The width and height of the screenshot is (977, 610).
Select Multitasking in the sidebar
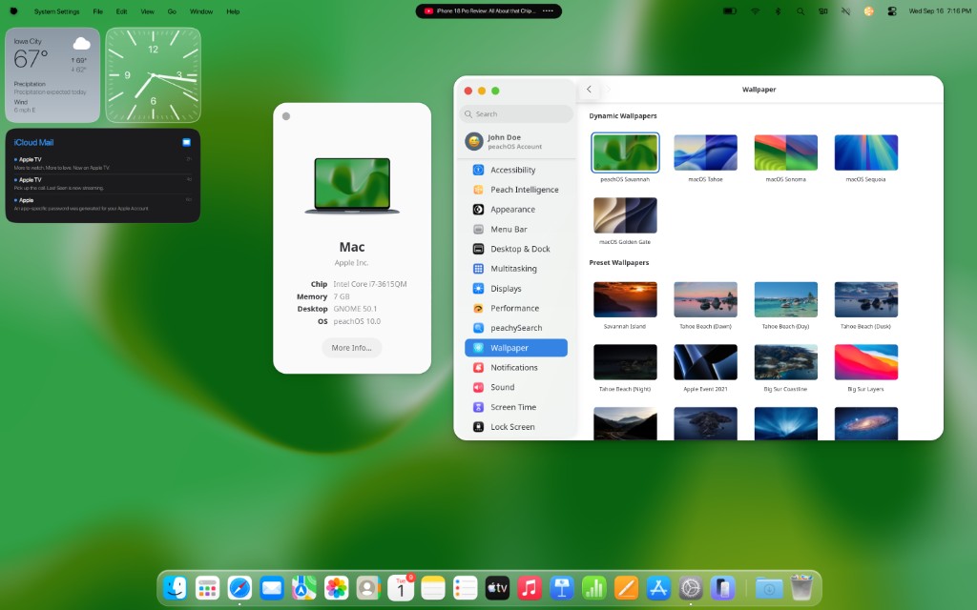coord(516,269)
